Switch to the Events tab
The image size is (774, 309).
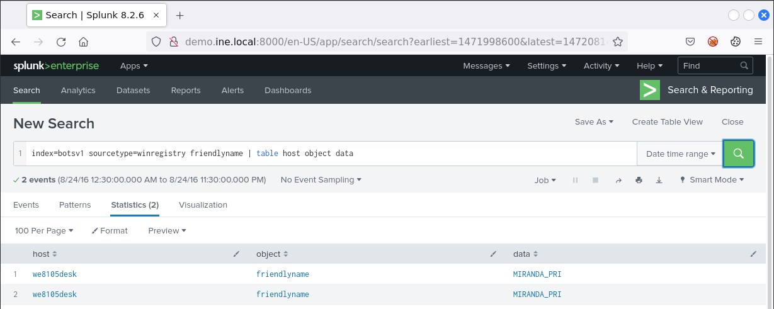26,205
